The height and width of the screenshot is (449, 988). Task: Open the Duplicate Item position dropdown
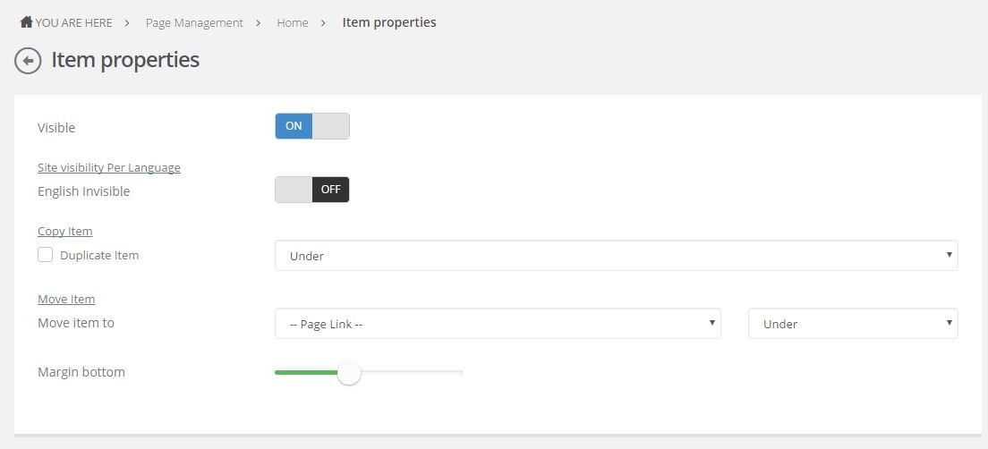(617, 256)
